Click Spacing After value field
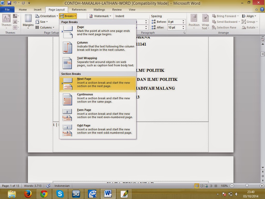Image resolution: width=265 pixels, height=199 pixels. point(174,27)
